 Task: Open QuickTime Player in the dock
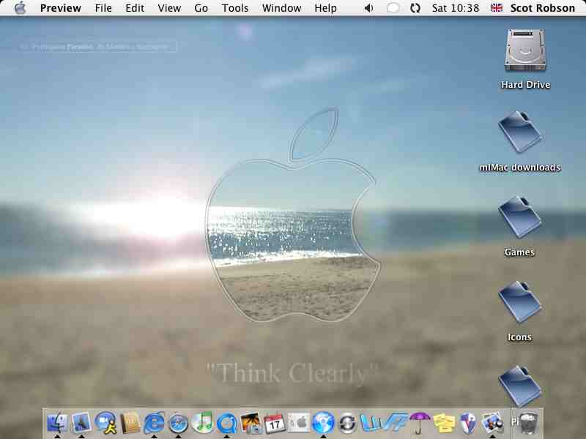tap(226, 423)
